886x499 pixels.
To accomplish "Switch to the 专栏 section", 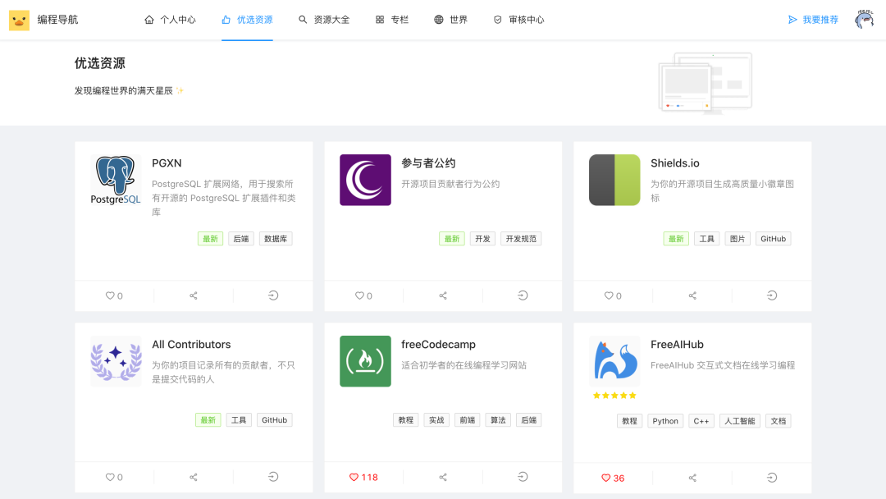I will coord(391,20).
